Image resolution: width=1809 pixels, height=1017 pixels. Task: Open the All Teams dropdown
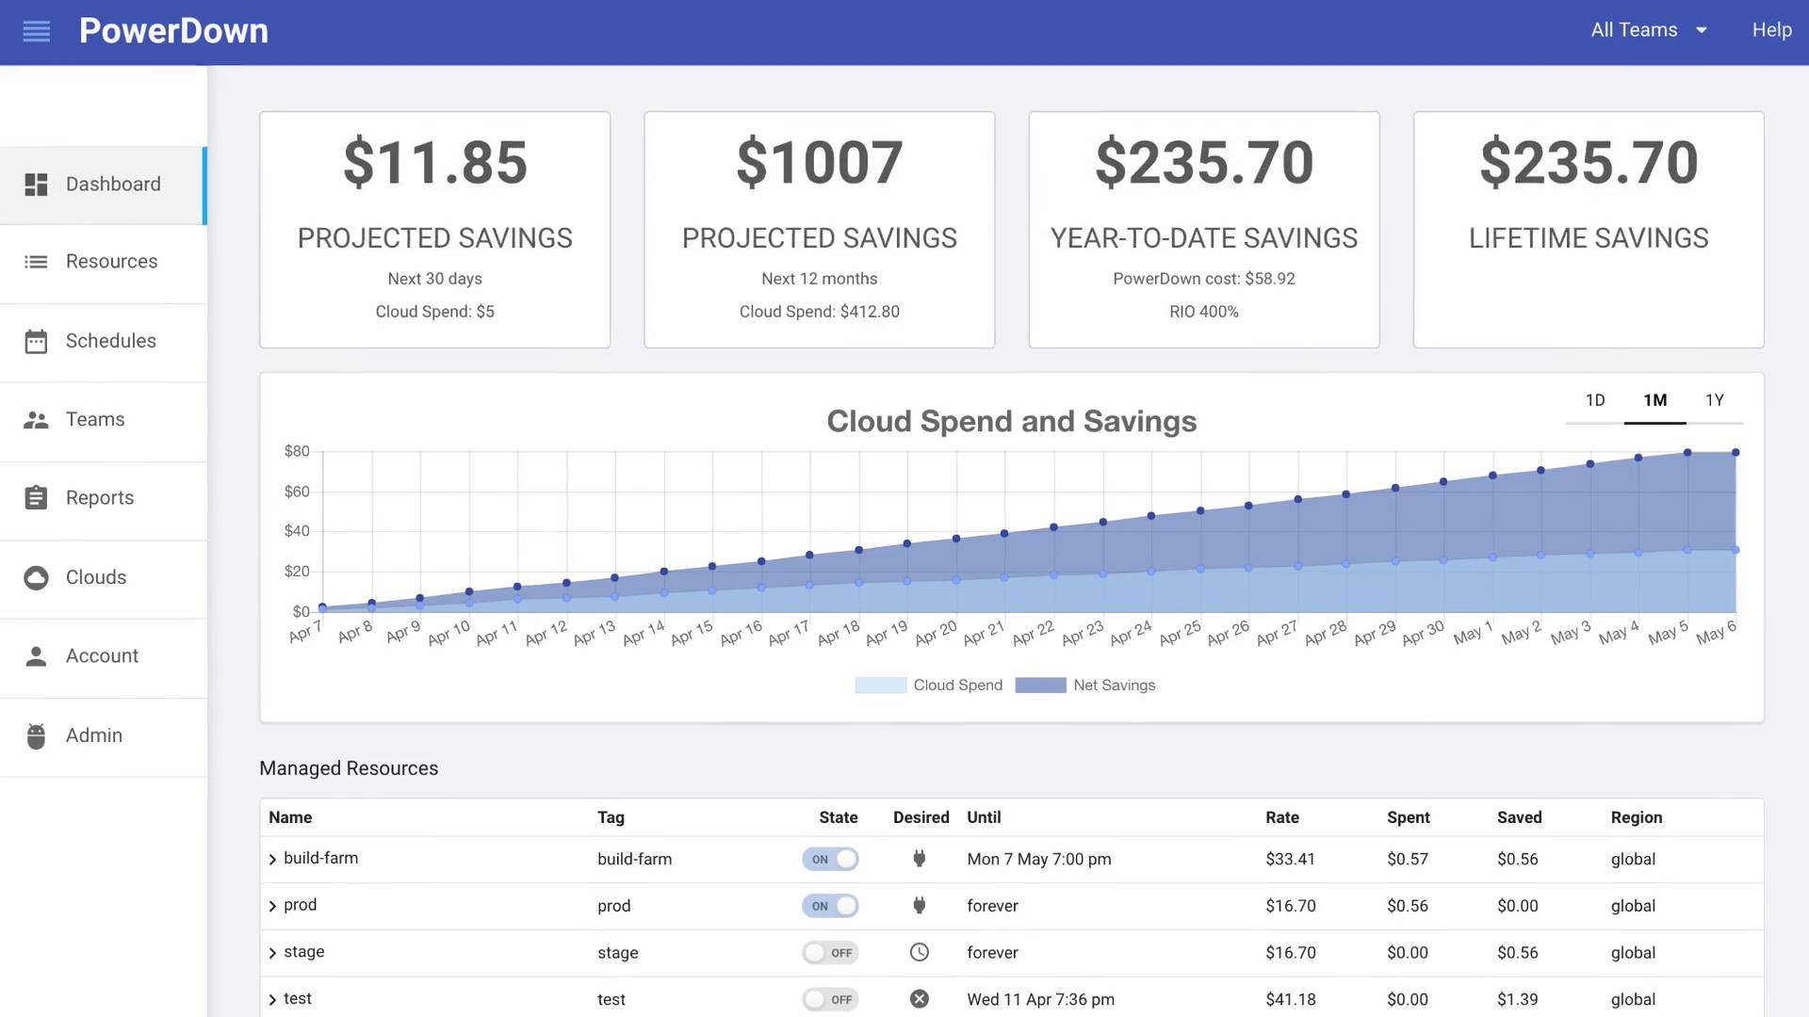pos(1649,30)
